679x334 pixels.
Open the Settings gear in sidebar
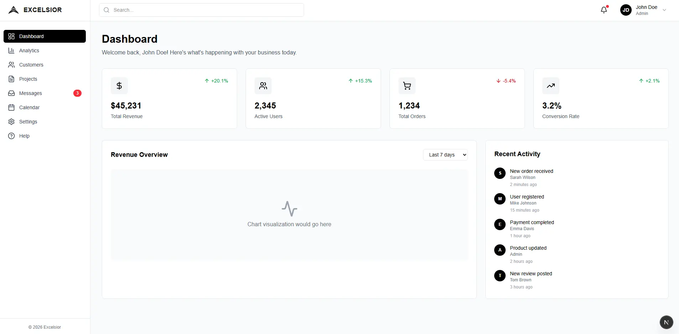click(28, 122)
